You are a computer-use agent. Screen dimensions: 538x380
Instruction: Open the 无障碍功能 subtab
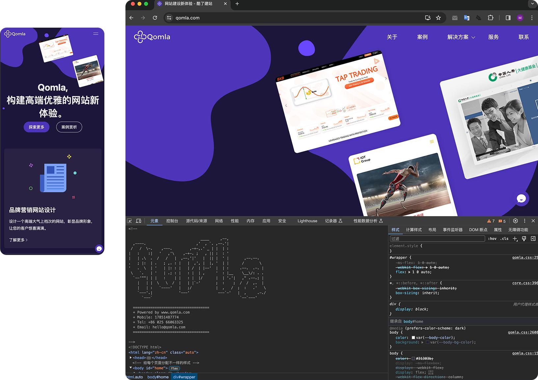pyautogui.click(x=518, y=230)
